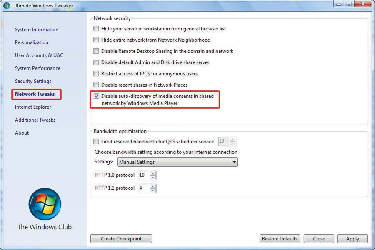The height and width of the screenshot is (250, 375).
Task: Select Network Tweaks section
Action: tap(35, 94)
